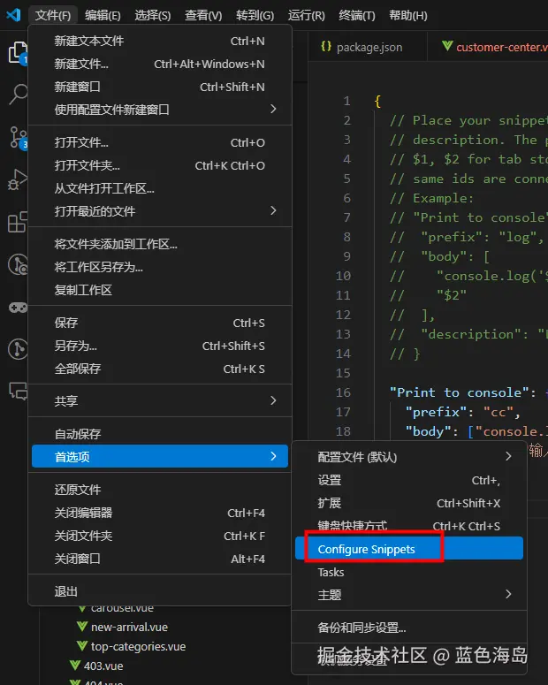Expand the 共享 submenu
548x685 pixels.
click(x=160, y=401)
